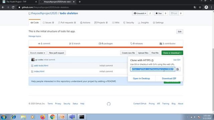Bookmark this page with the star icon
Viewport: 214px width, 120px height.
[x=200, y=7]
